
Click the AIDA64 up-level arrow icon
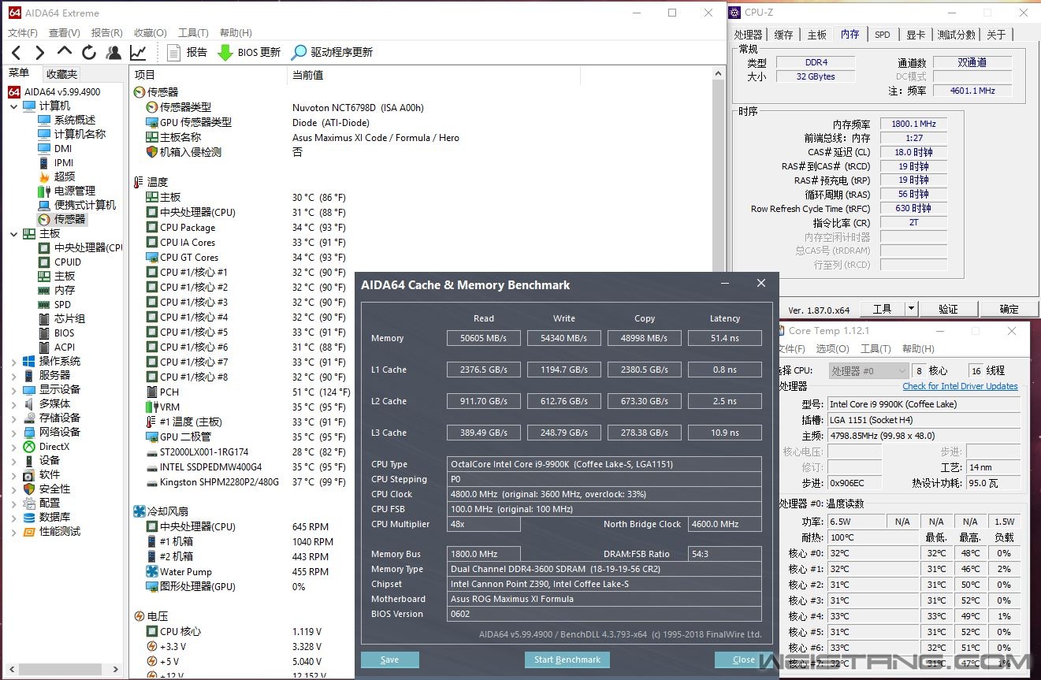65,53
